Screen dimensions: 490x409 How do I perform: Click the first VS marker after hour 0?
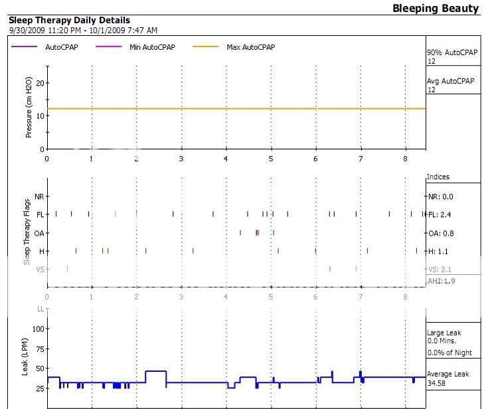click(x=67, y=269)
